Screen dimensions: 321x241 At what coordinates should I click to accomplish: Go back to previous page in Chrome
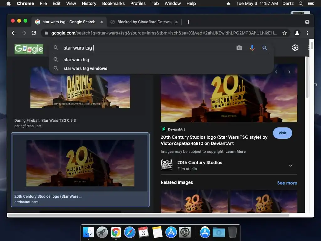(x=14, y=33)
